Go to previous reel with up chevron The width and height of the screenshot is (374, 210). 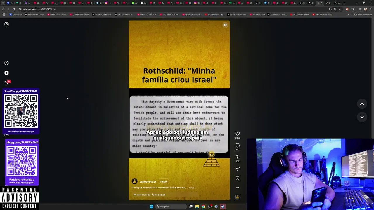(x=362, y=104)
